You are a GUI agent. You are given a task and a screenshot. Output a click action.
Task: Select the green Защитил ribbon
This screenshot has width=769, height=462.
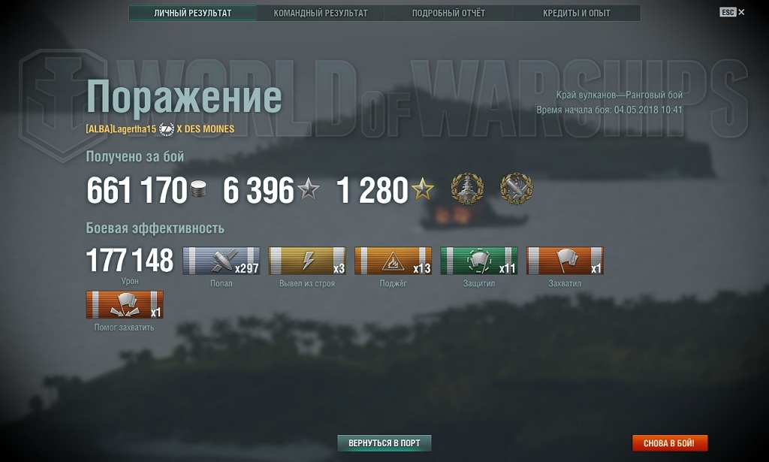478,261
